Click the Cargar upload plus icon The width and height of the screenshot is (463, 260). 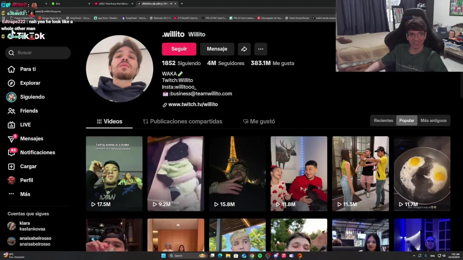[x=12, y=166]
